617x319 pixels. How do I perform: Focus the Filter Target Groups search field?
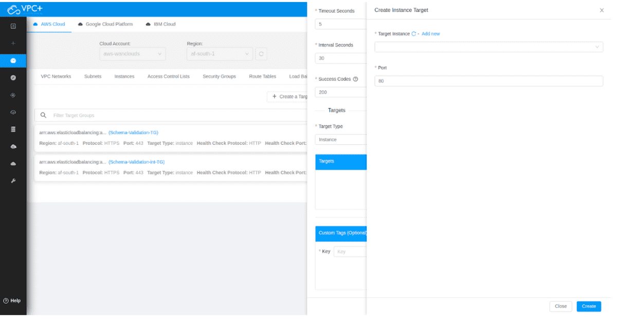tap(171, 115)
